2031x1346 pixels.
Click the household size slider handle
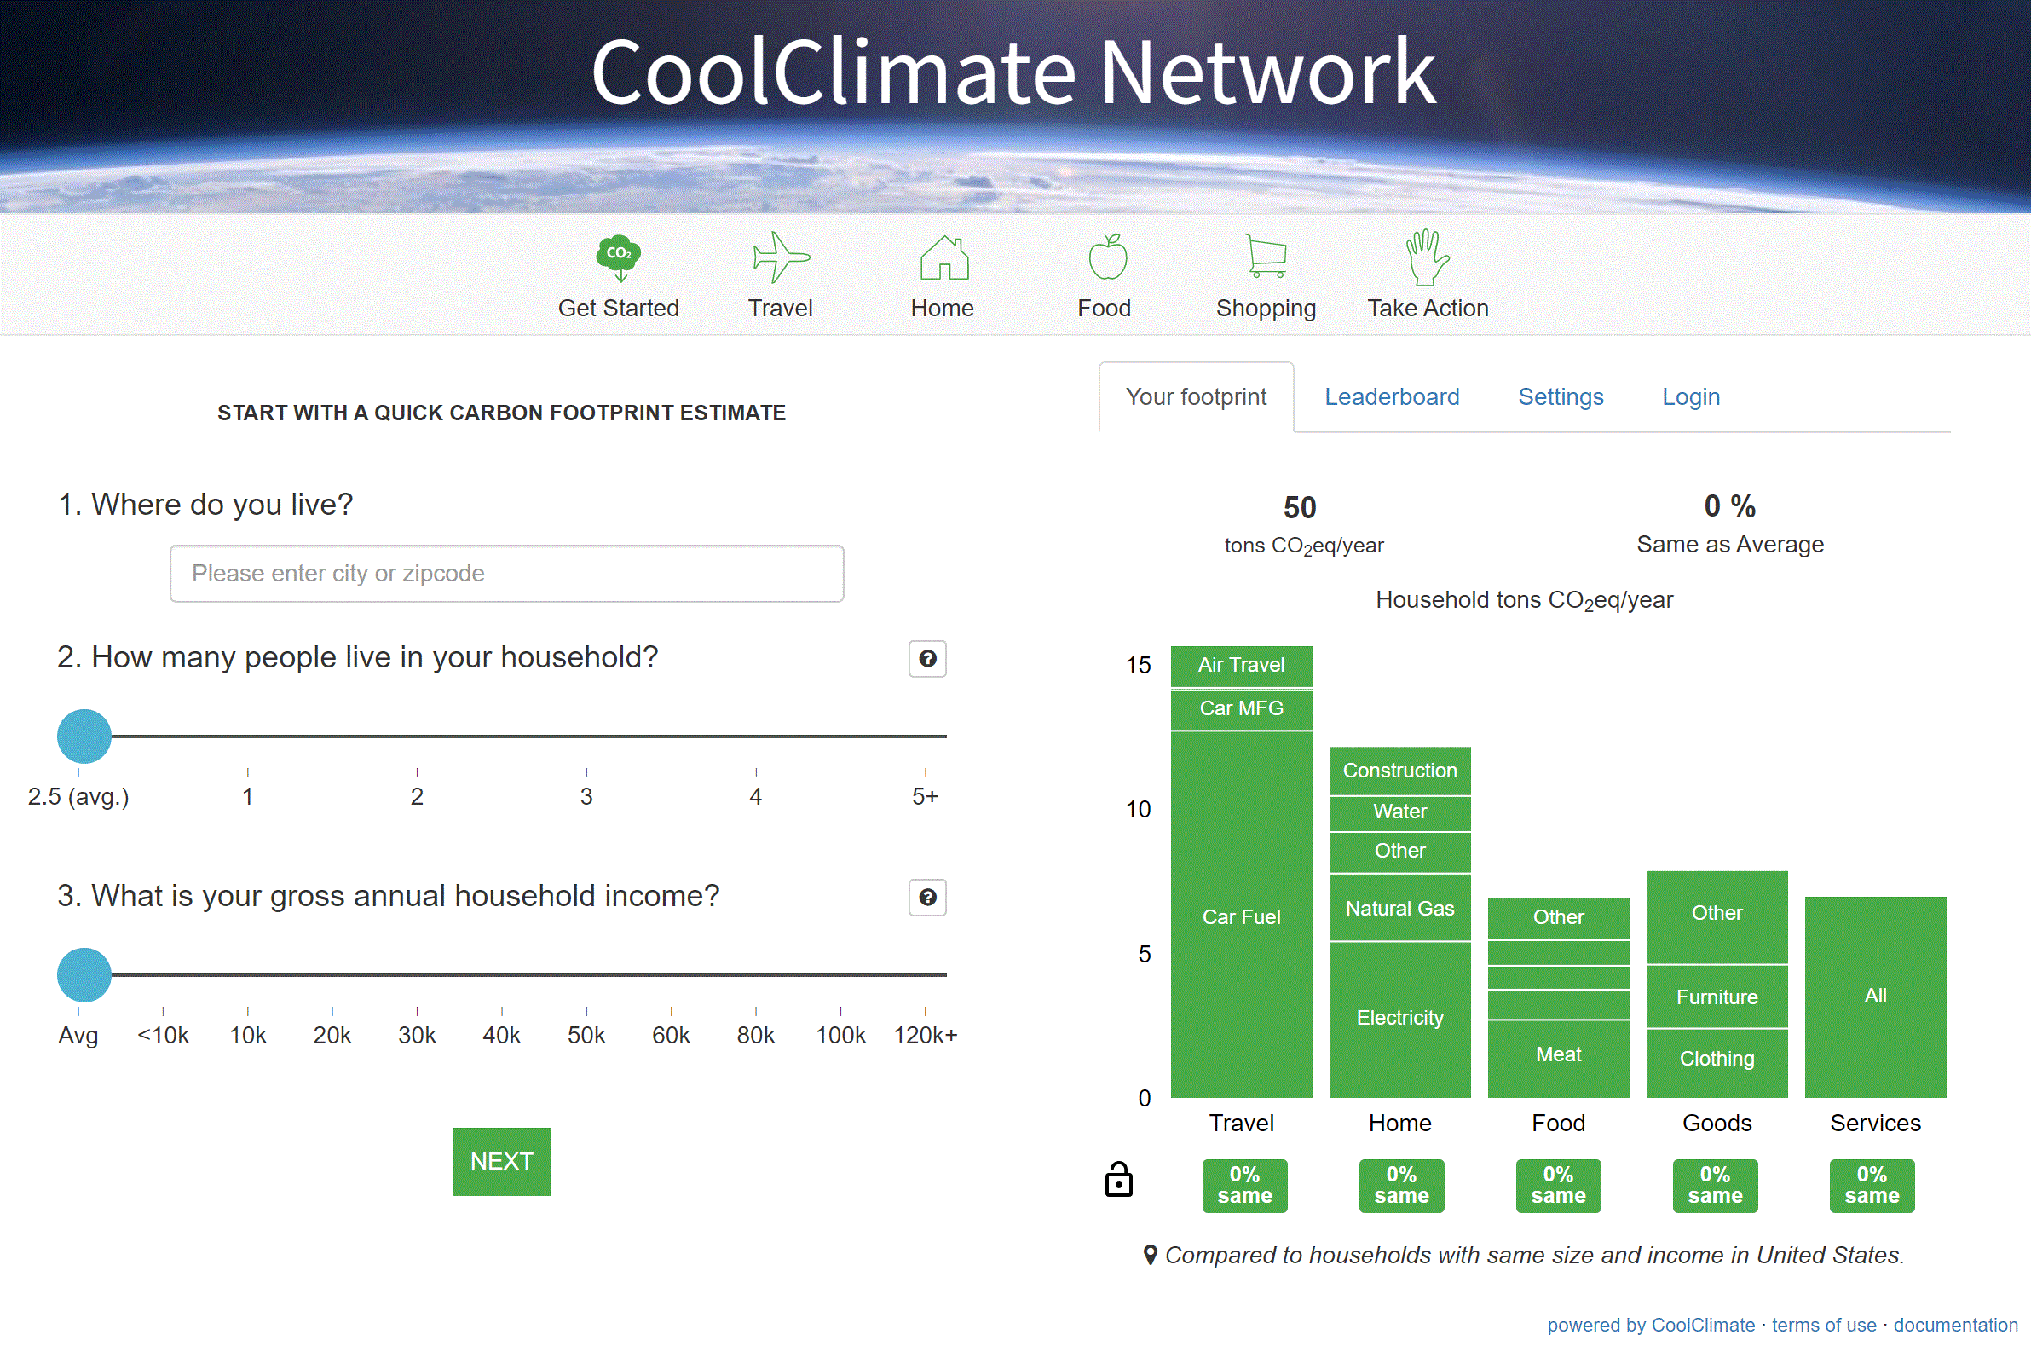[x=84, y=737]
